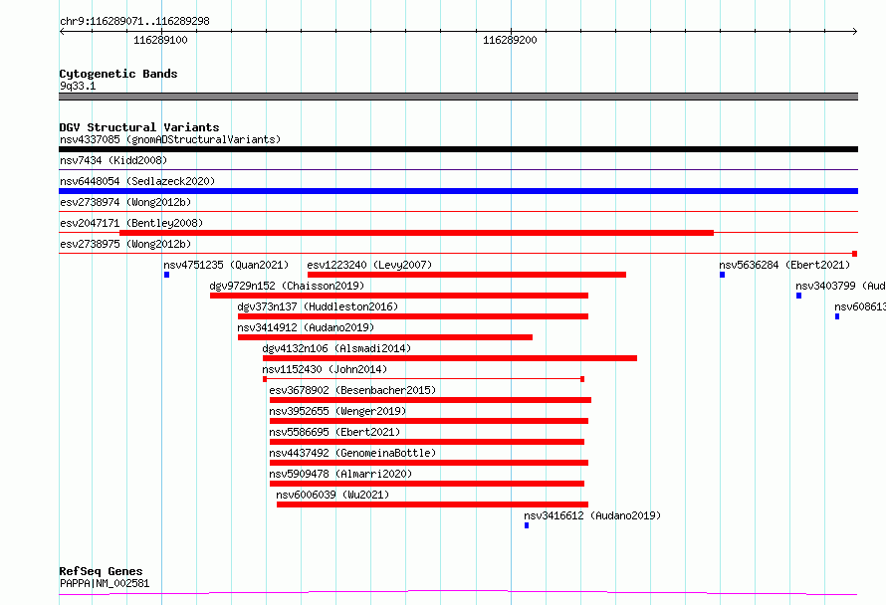Open the PAPPA|NM_002581 gene label
The width and height of the screenshot is (886, 605).
105,583
